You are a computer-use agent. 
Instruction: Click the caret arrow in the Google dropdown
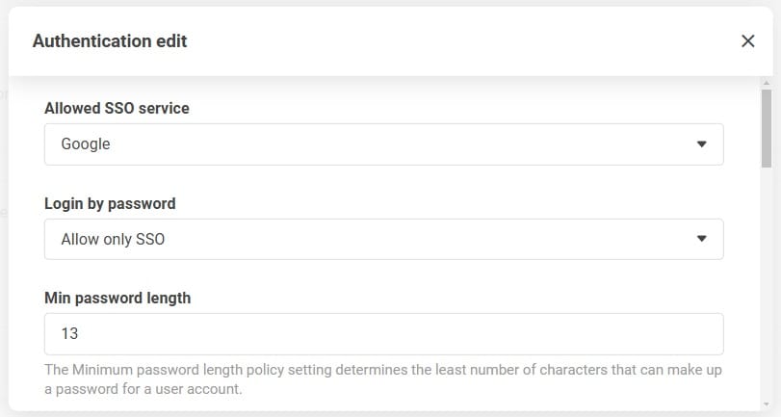701,144
